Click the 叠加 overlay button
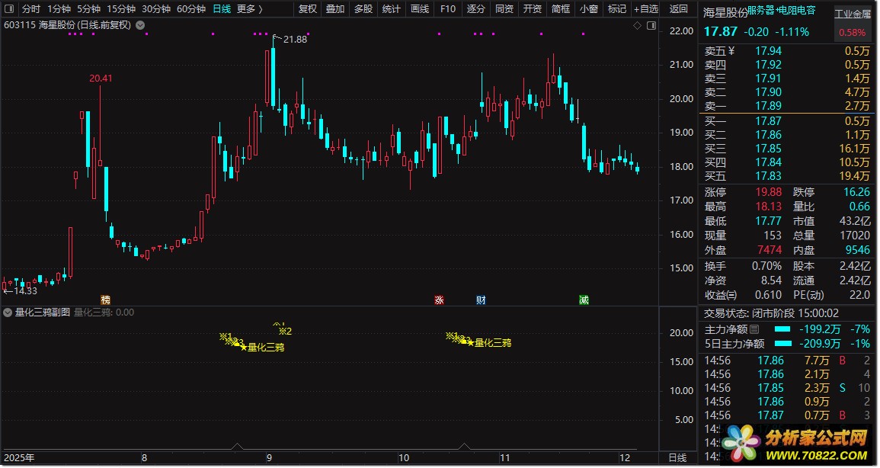Screen dimensions: 880x468 pos(335,9)
